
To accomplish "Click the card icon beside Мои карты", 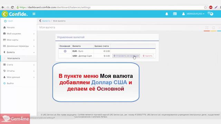I will [x=4, y=40].
